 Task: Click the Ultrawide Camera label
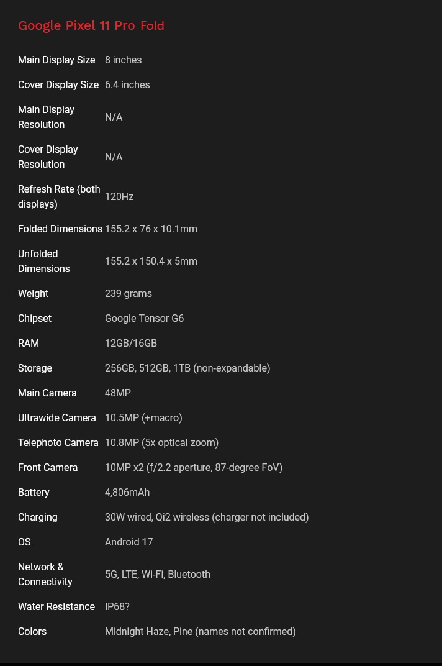(57, 417)
